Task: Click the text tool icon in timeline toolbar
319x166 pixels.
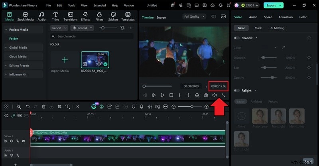Action: (67, 107)
